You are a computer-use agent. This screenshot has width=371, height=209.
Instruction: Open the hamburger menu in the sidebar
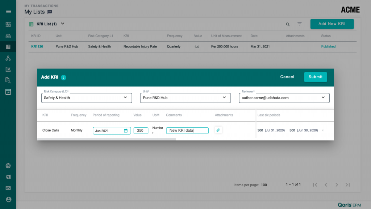9,11
